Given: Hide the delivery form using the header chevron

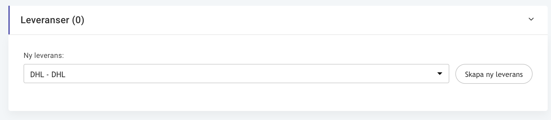Looking at the screenshot, I should point(531,19).
